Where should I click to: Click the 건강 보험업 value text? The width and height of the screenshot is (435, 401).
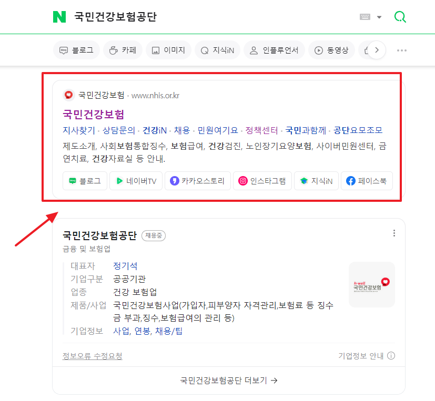(135, 292)
